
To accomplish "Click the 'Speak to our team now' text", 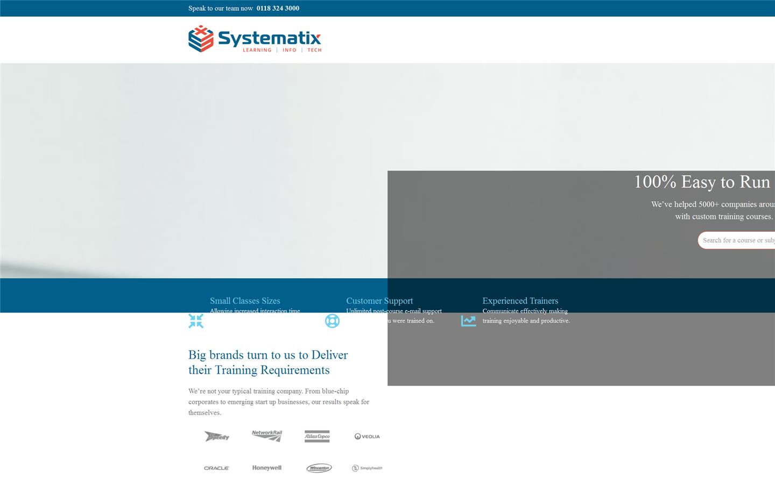I will [x=221, y=8].
